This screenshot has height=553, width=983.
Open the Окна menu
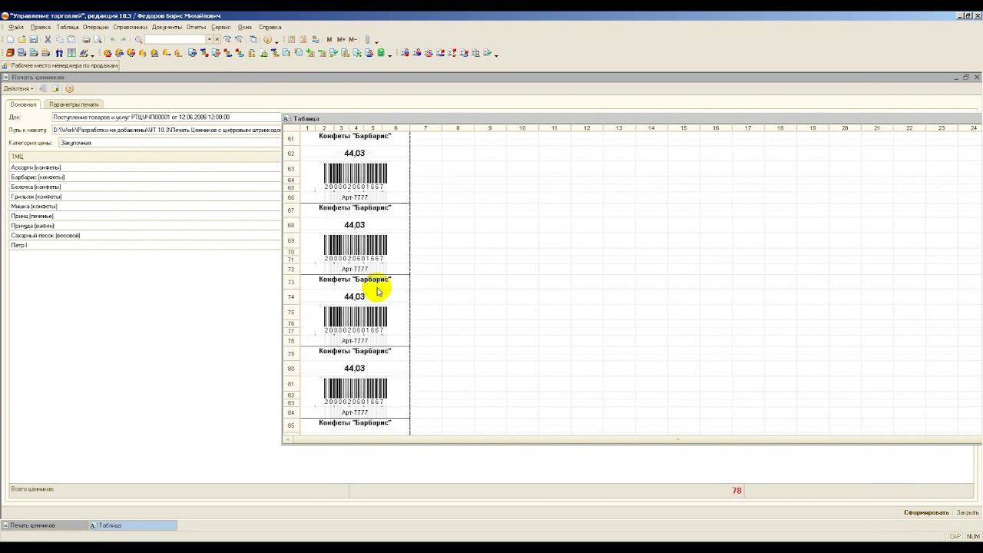click(x=244, y=27)
